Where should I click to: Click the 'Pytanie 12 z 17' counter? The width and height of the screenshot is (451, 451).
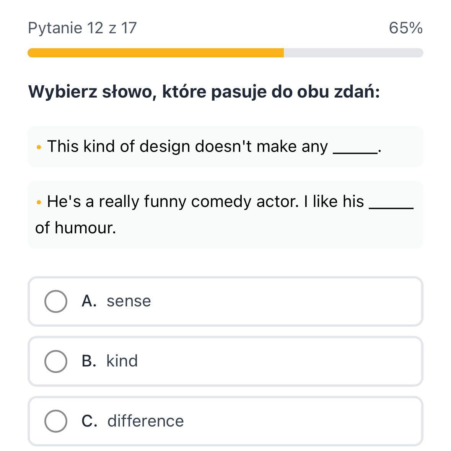click(82, 28)
